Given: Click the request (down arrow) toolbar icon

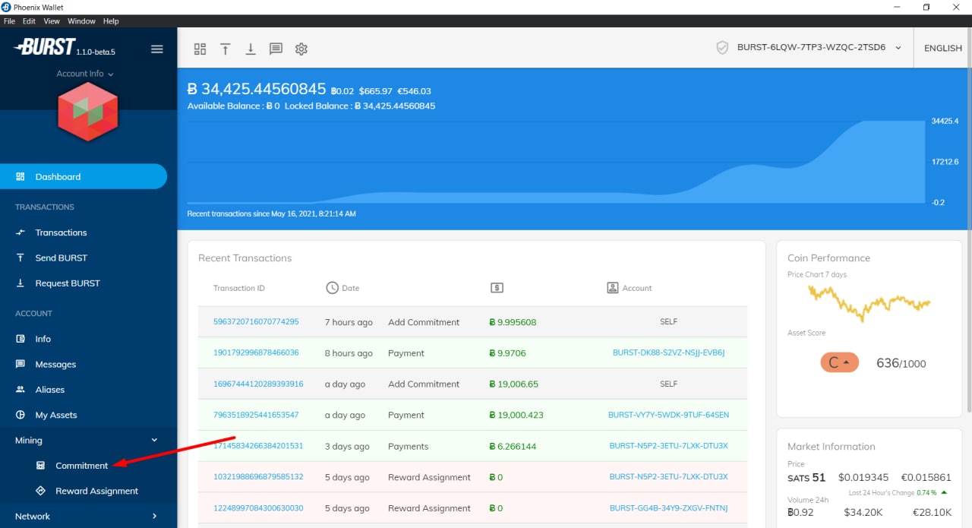Looking at the screenshot, I should point(251,49).
